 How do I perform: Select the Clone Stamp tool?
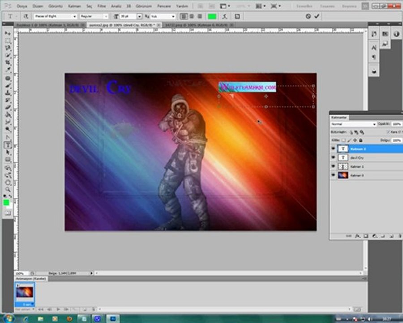8,92
